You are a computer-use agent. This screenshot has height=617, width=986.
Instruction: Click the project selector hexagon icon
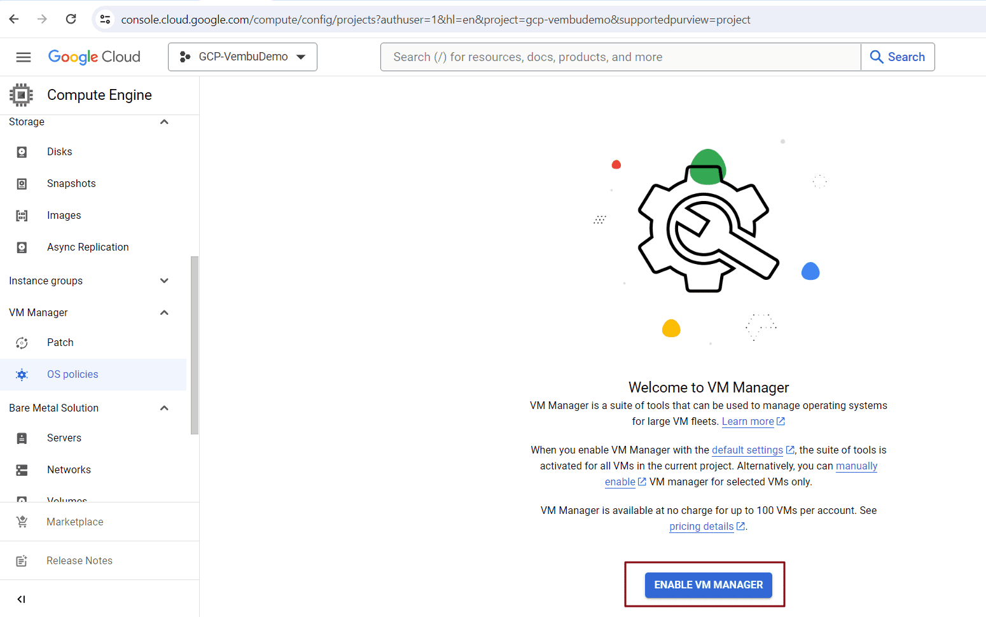coord(185,57)
